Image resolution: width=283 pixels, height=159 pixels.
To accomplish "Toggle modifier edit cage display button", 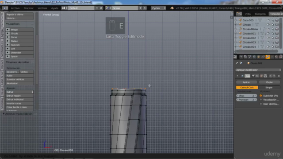I will [x=265, y=76].
